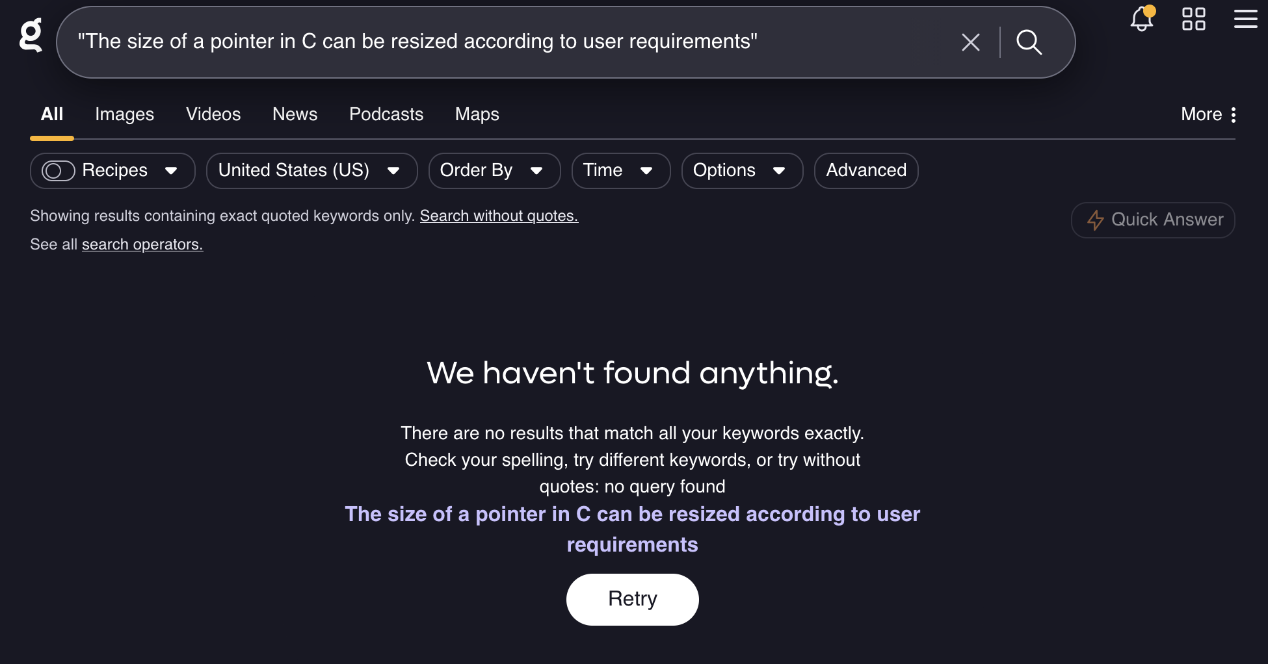This screenshot has height=664, width=1268.
Task: Open the hamburger menu icon
Action: [x=1245, y=19]
